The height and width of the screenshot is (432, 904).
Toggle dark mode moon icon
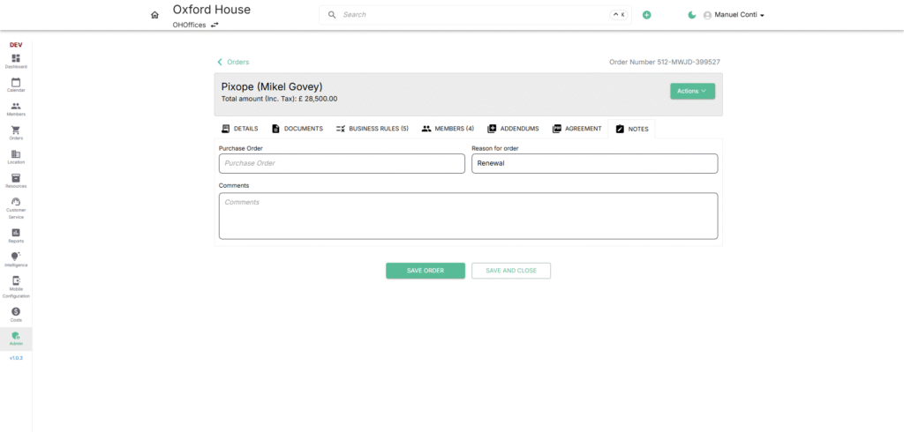pos(692,15)
